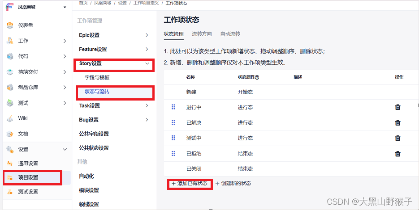Click the 持续交付 sidebar icon

(10, 71)
